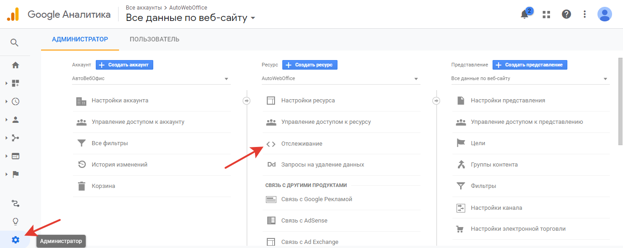Open the Google apps grid icon
The width and height of the screenshot is (623, 248).
(546, 15)
